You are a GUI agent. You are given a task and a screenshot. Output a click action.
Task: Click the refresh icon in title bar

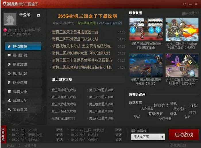(x=184, y=4)
